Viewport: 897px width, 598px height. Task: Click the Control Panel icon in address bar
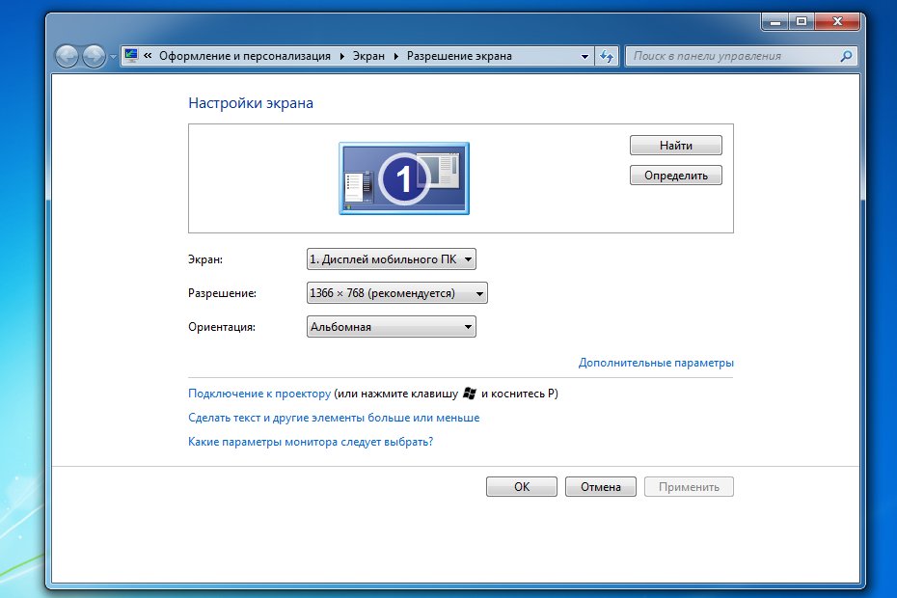pyautogui.click(x=131, y=56)
